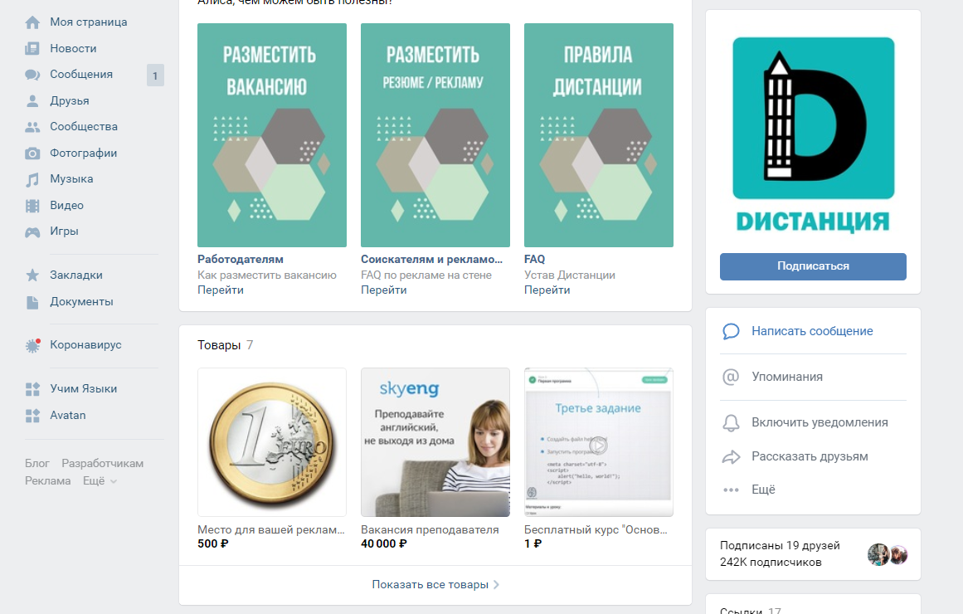Click the Сообщества group icon
The image size is (963, 614).
[x=32, y=127]
